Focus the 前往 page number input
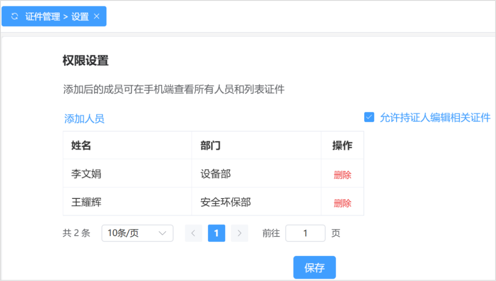 click(x=305, y=233)
